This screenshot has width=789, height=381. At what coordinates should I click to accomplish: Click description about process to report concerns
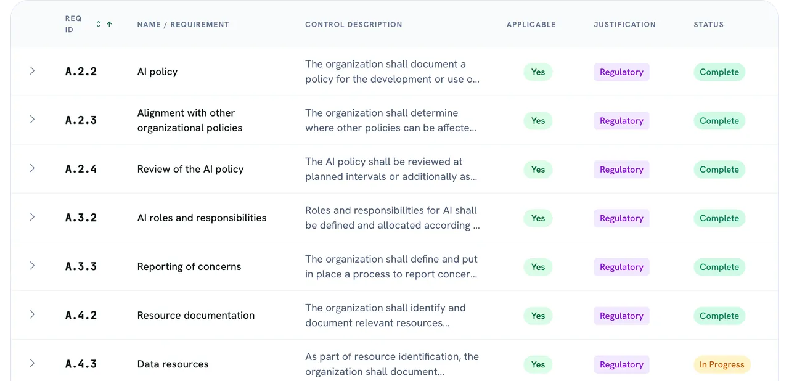[391, 266]
